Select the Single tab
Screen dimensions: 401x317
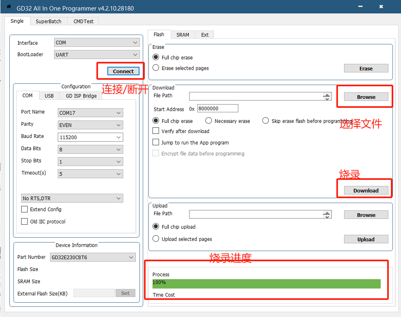[17, 21]
